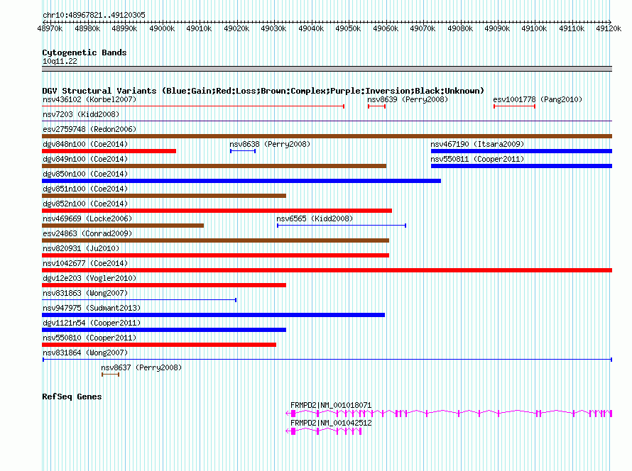Click the FRMPD2|NM_001018071 gene label

pyautogui.click(x=331, y=405)
